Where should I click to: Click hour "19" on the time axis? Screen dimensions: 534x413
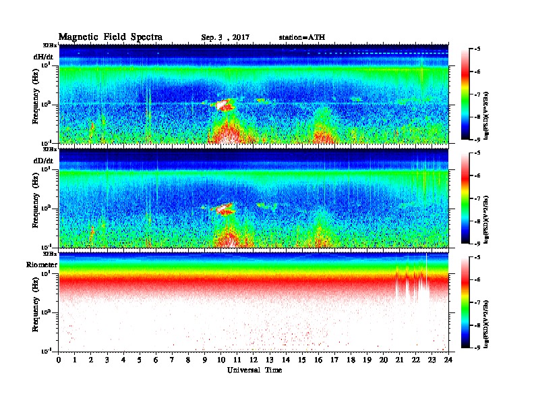[367, 360]
